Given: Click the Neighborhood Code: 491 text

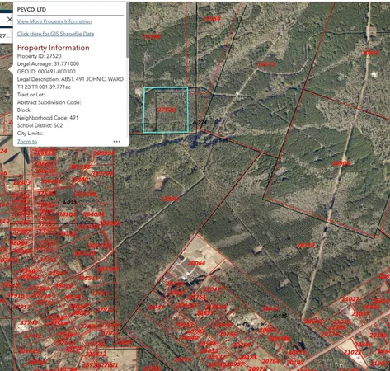Looking at the screenshot, I should pos(48,118).
